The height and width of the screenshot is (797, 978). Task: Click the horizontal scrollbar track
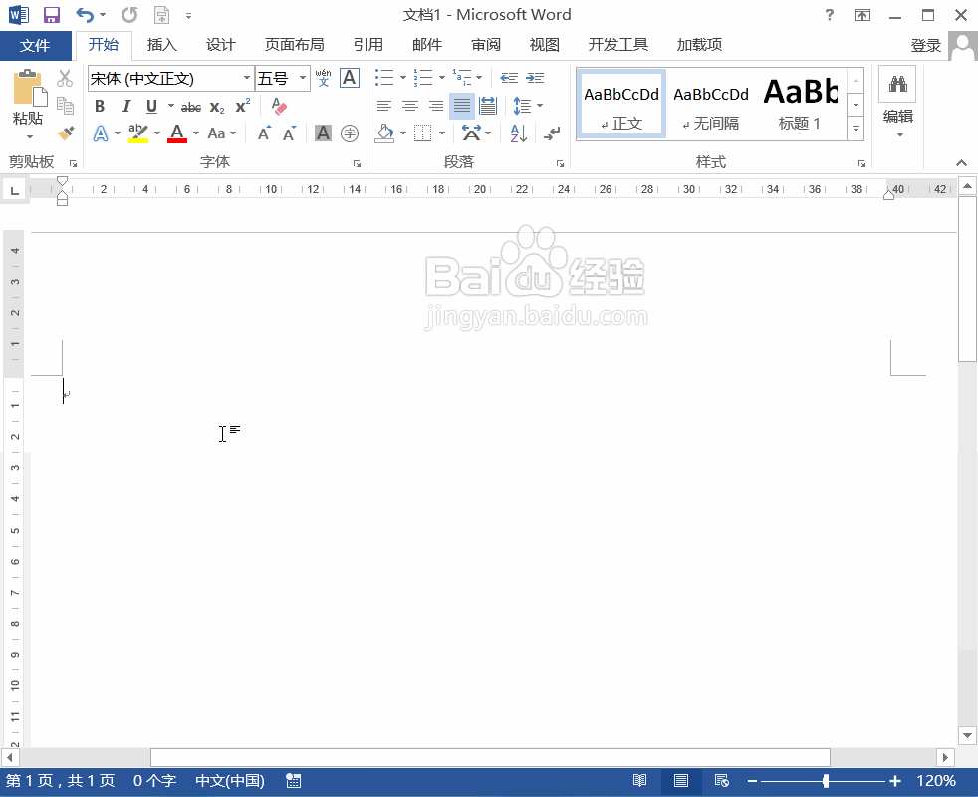click(x=479, y=757)
